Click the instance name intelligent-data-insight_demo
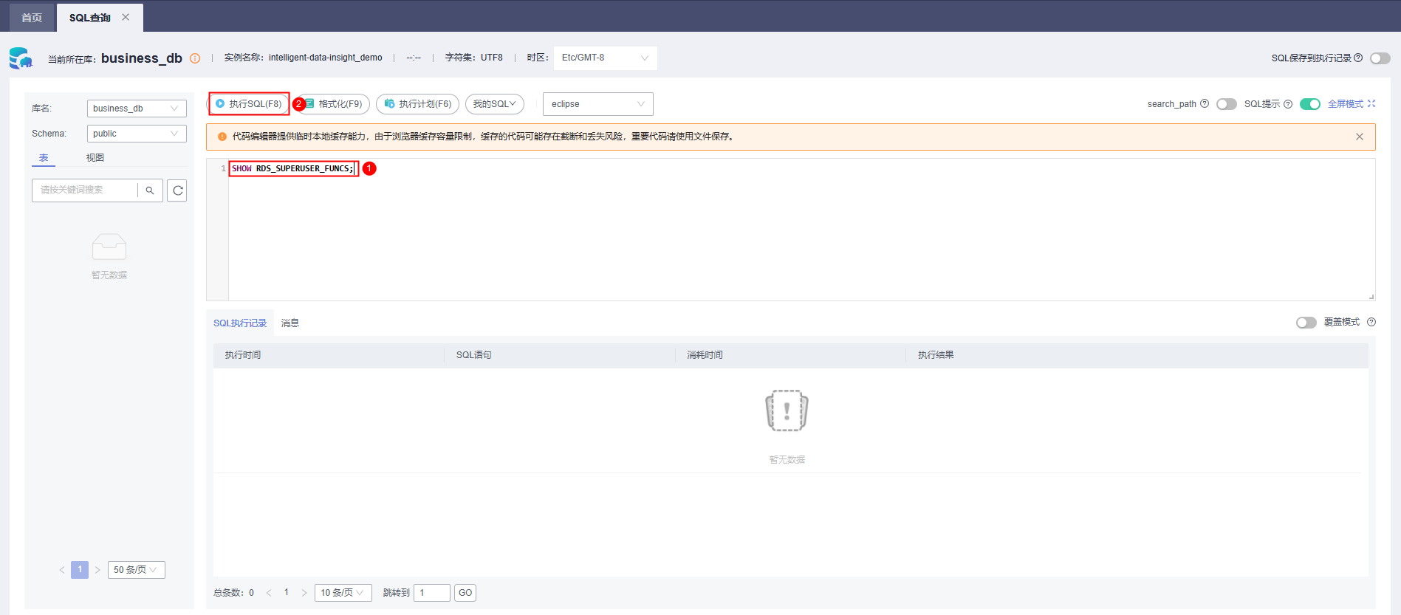Screen dimensions: 1401x615 coord(326,58)
